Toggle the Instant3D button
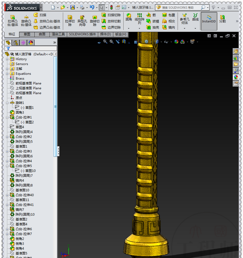The height and width of the screenshot is (258, 243). coord(209,21)
